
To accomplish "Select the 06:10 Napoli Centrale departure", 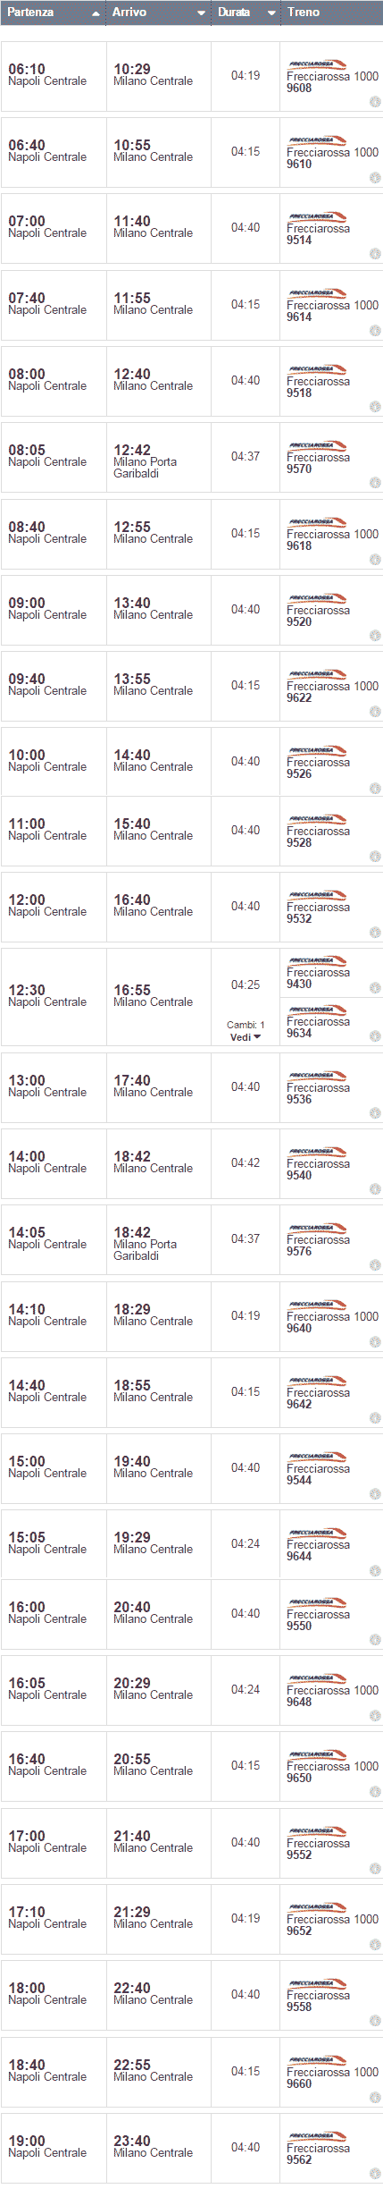I will pyautogui.click(x=192, y=76).
